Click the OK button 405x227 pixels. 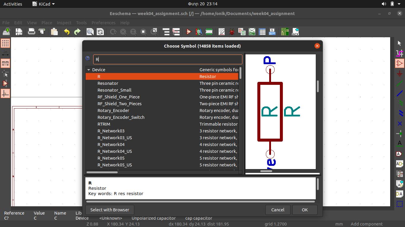tap(305, 210)
